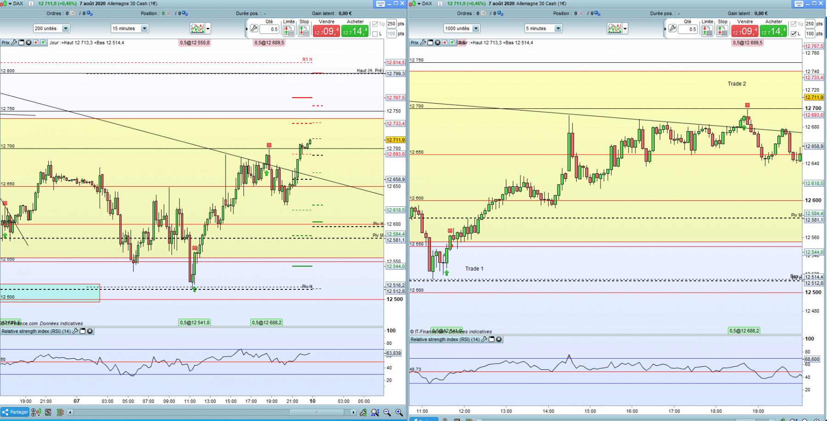Open the 15 minutes timeframe dropdown
Viewport: 827px width, 421px height.
point(130,28)
